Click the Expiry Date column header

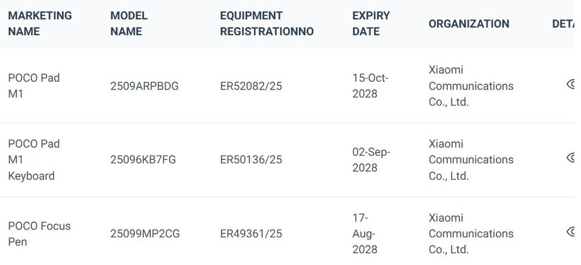(x=371, y=23)
